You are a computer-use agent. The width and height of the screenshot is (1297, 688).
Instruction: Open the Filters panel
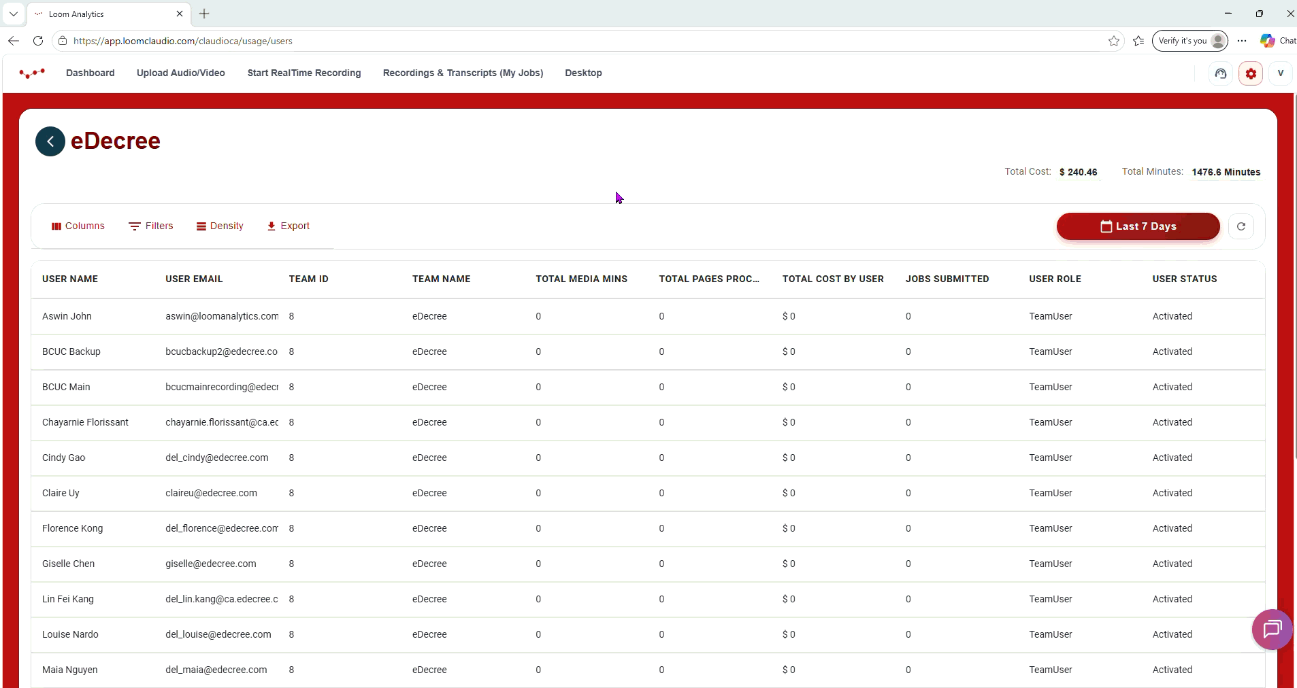151,226
